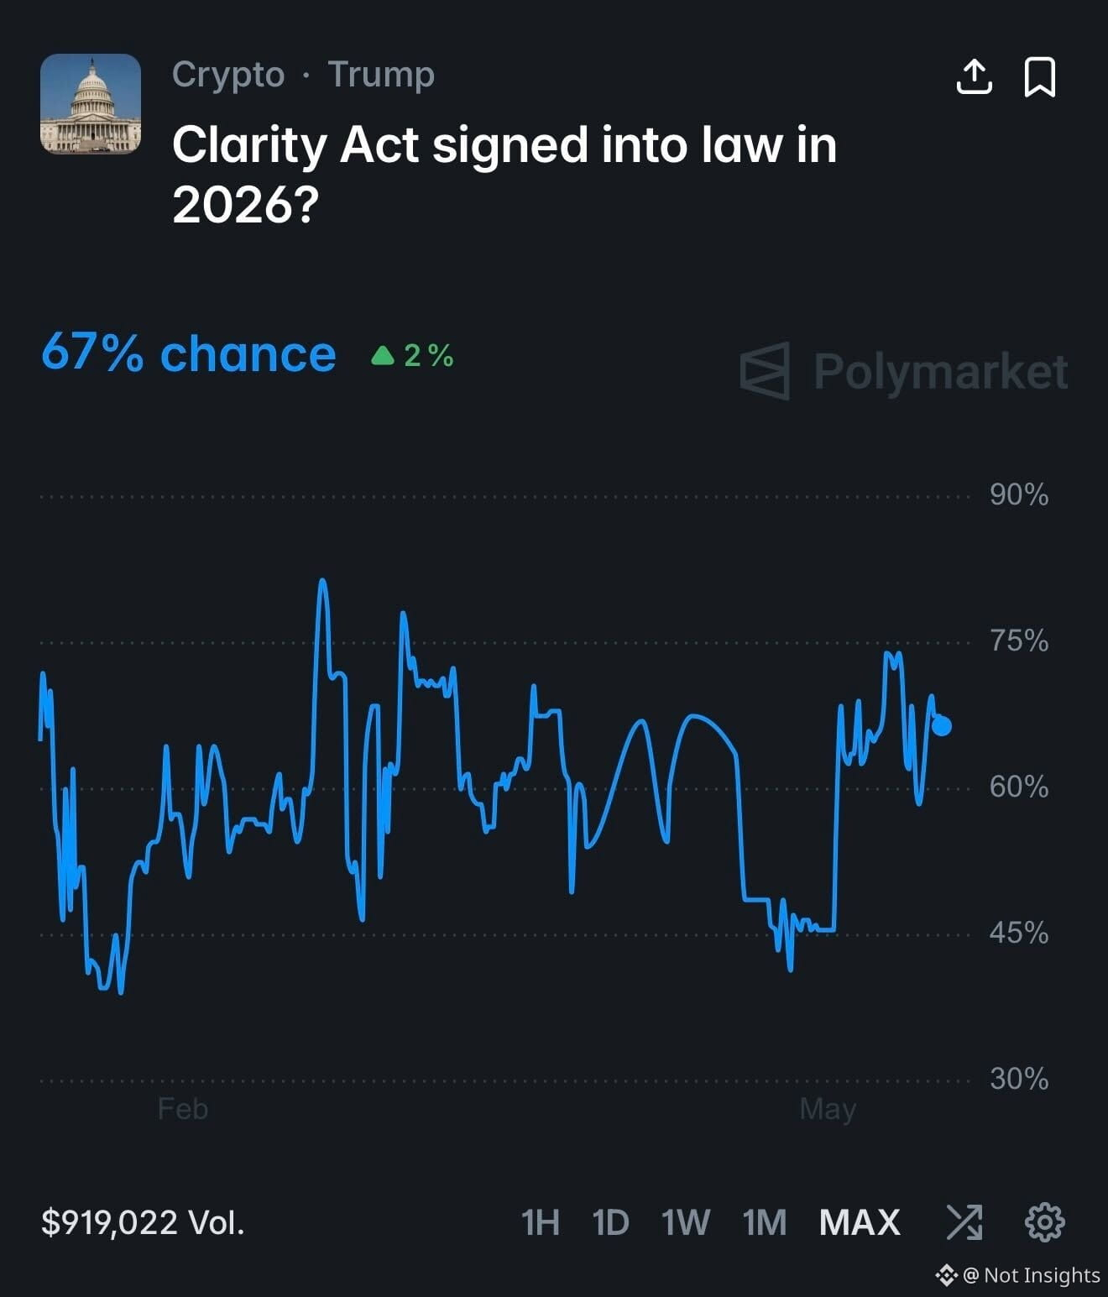
Task: Select the 1H time range
Action: tap(540, 1222)
